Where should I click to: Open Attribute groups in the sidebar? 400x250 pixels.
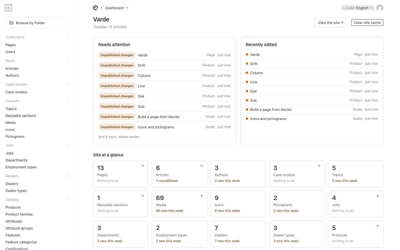click(x=19, y=228)
